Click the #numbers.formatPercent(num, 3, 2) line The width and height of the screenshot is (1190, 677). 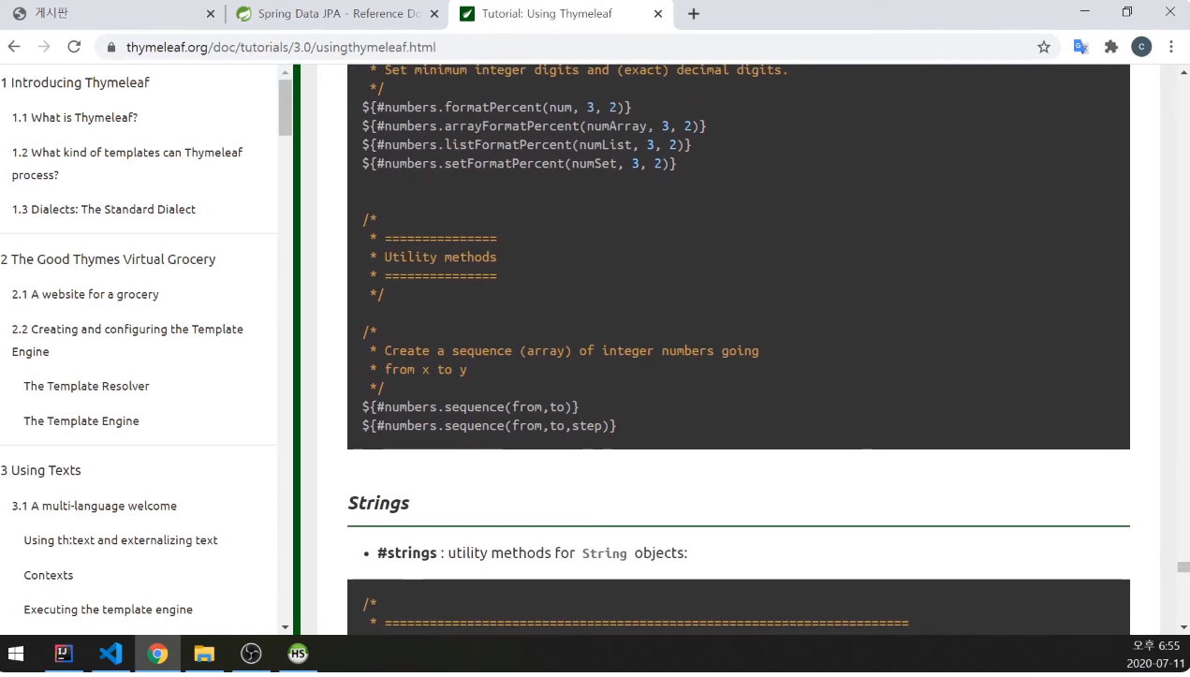[x=496, y=107]
